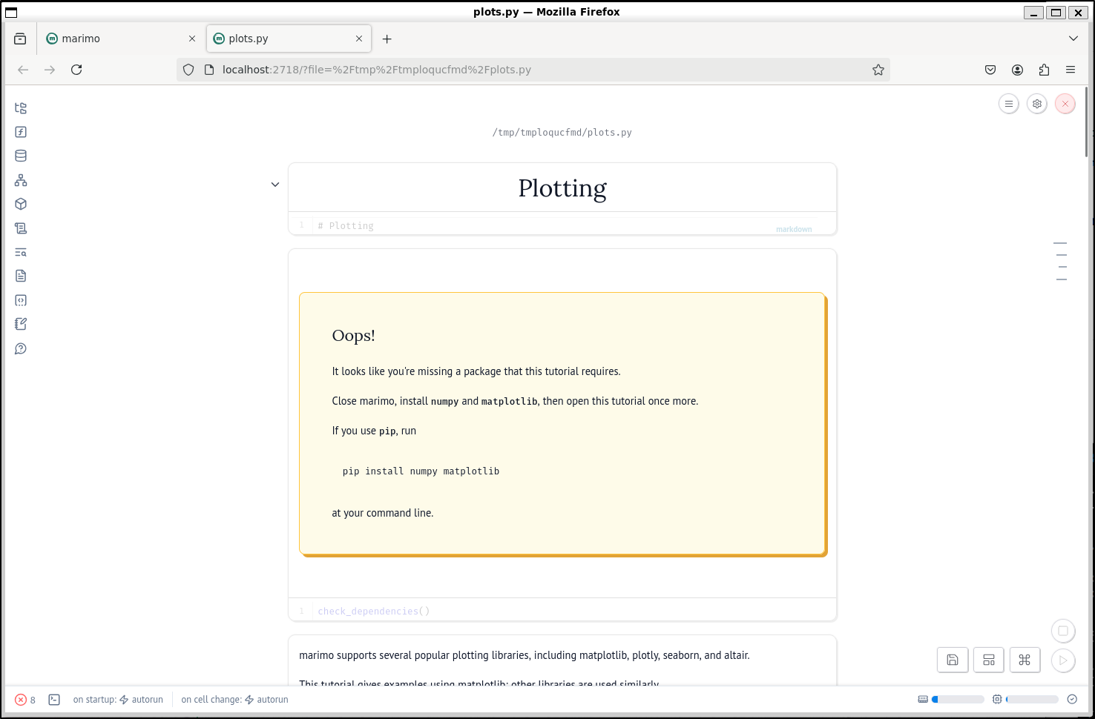List all tabs dropdown arrow

[1073, 39]
